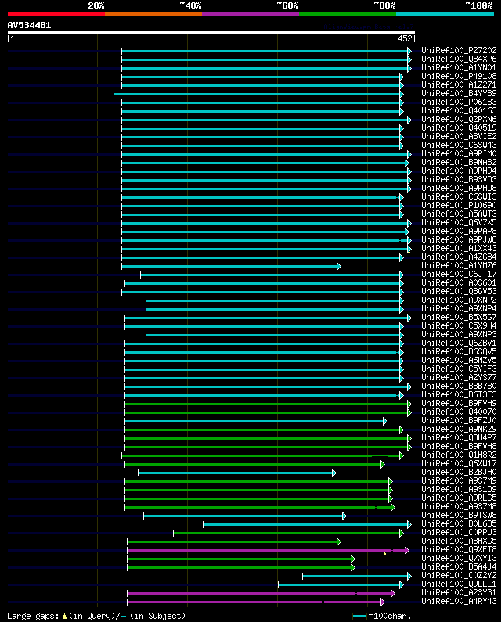Click the green ~80% identity color band
Viewport: 501px width, 622px height.
tap(348, 14)
